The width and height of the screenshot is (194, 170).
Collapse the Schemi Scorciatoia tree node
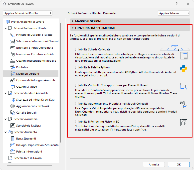tap(5, 119)
